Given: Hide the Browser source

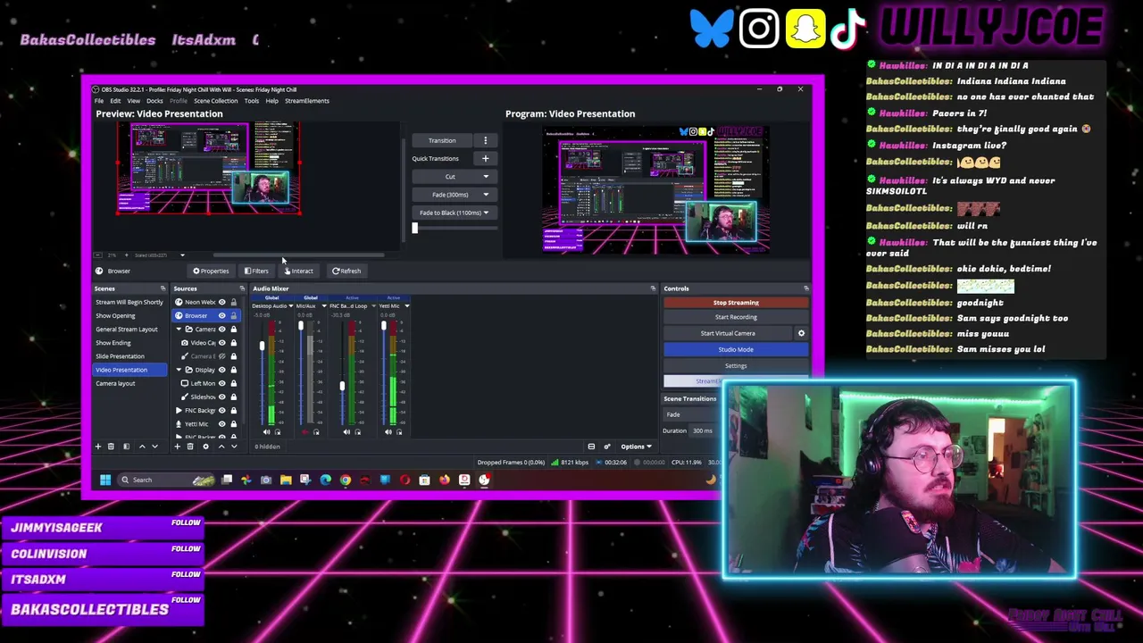Looking at the screenshot, I should [222, 316].
